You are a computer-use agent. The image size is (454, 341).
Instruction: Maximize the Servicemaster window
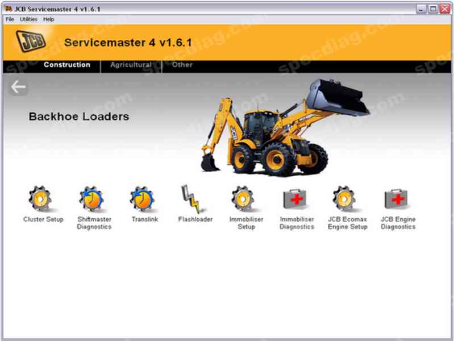(433, 9)
